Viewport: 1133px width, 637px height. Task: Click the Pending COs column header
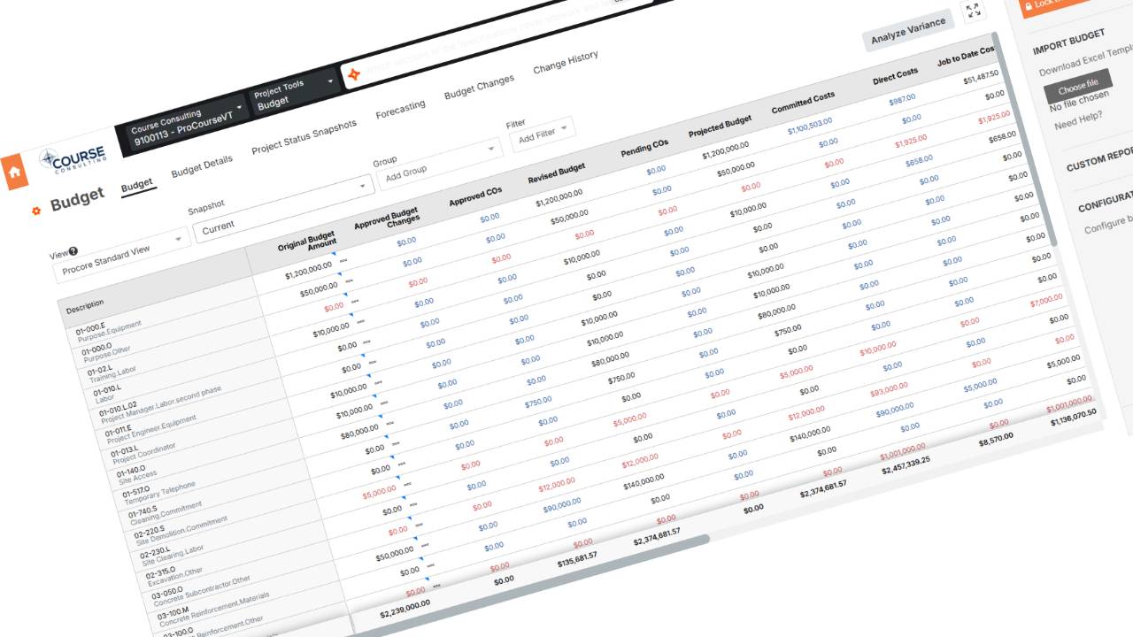644,149
